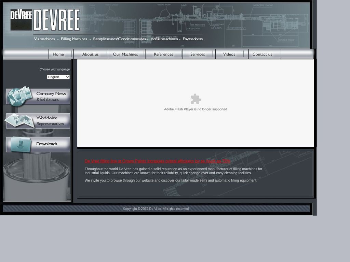
Task: Click the 'Filling Machines' tagline text
Action: pyautogui.click(x=74, y=39)
